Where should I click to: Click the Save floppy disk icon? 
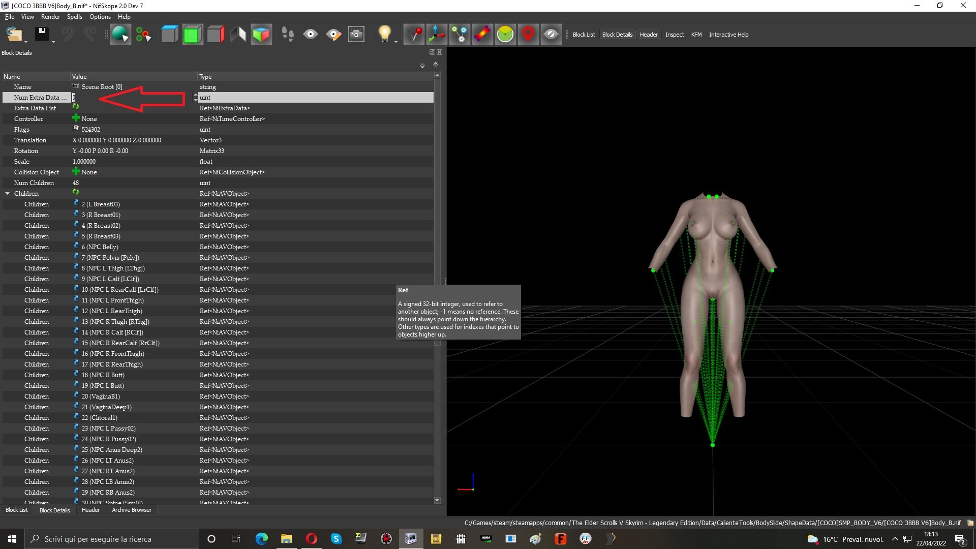(x=42, y=34)
